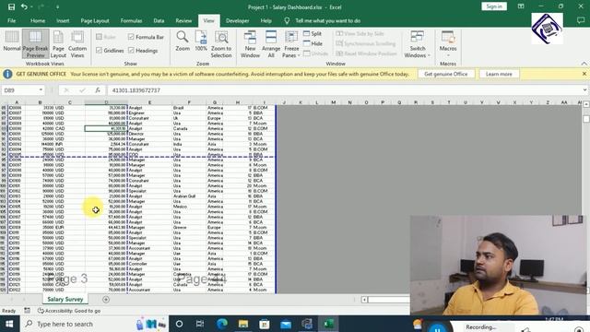Open the Help tab
The image size is (590, 332).
point(266,20)
